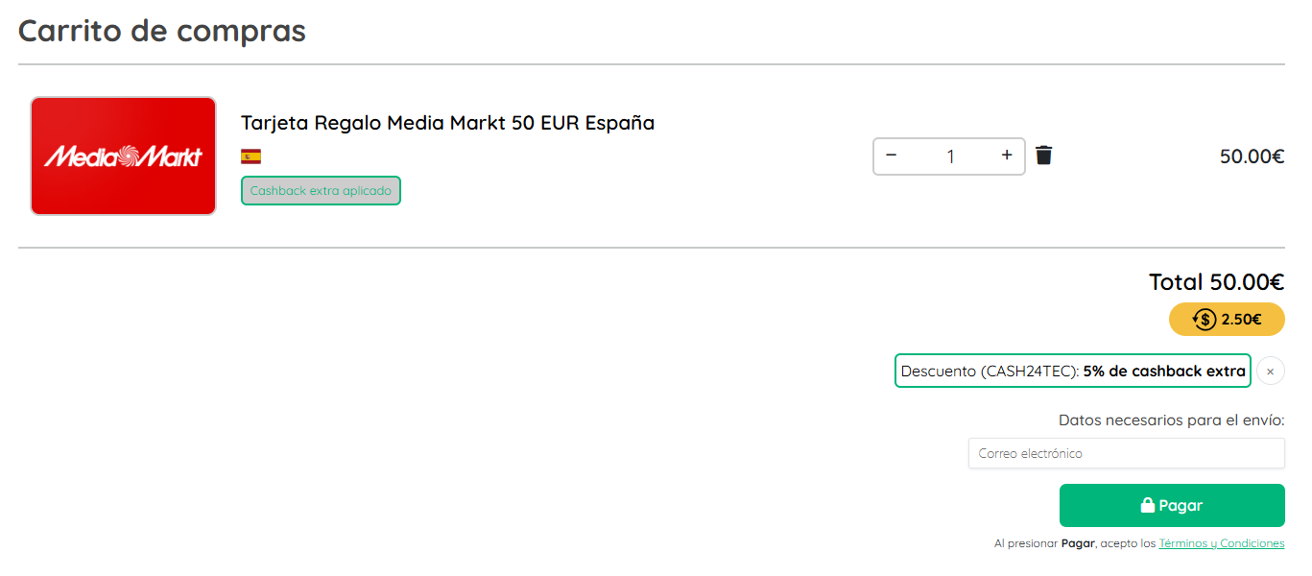Click the Spain flag icon
This screenshot has height=576, width=1312.
[250, 156]
